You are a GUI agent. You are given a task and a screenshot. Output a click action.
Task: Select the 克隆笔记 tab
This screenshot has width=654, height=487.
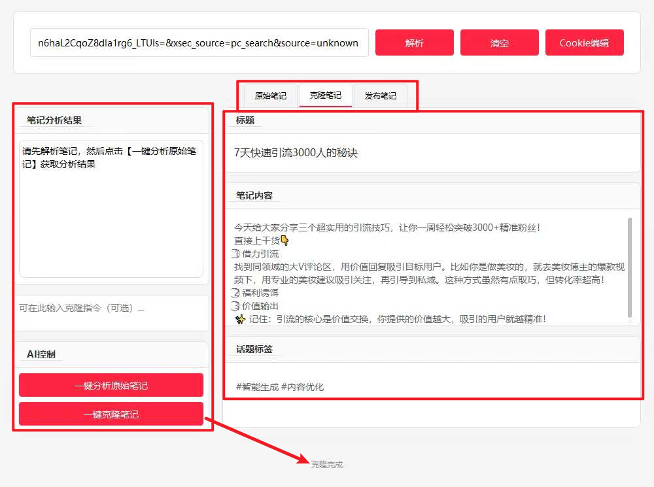click(325, 95)
